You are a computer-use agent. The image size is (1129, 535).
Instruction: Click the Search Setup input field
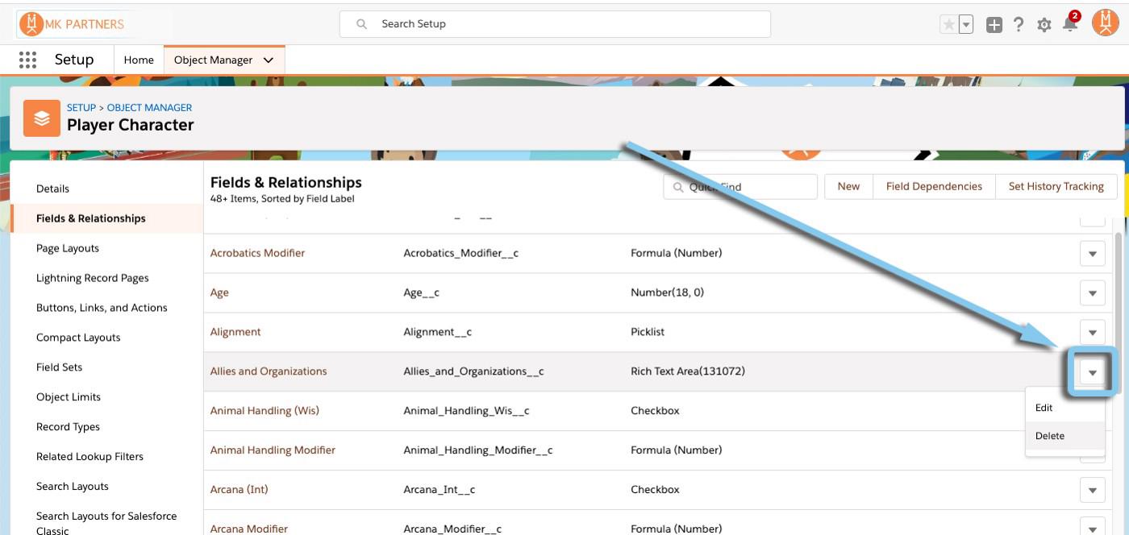pyautogui.click(x=555, y=24)
